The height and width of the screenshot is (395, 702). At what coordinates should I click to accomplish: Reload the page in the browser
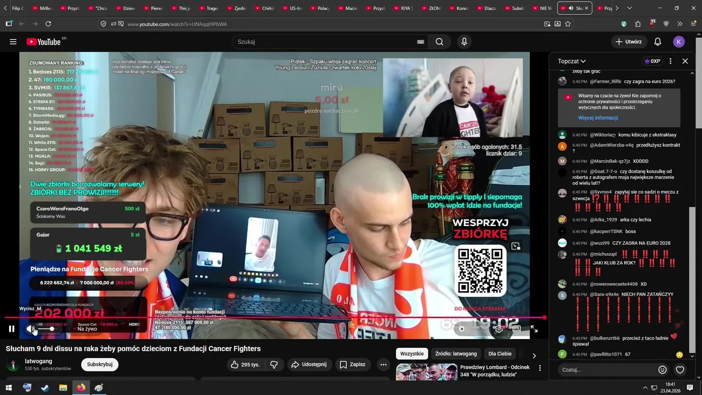click(48, 24)
